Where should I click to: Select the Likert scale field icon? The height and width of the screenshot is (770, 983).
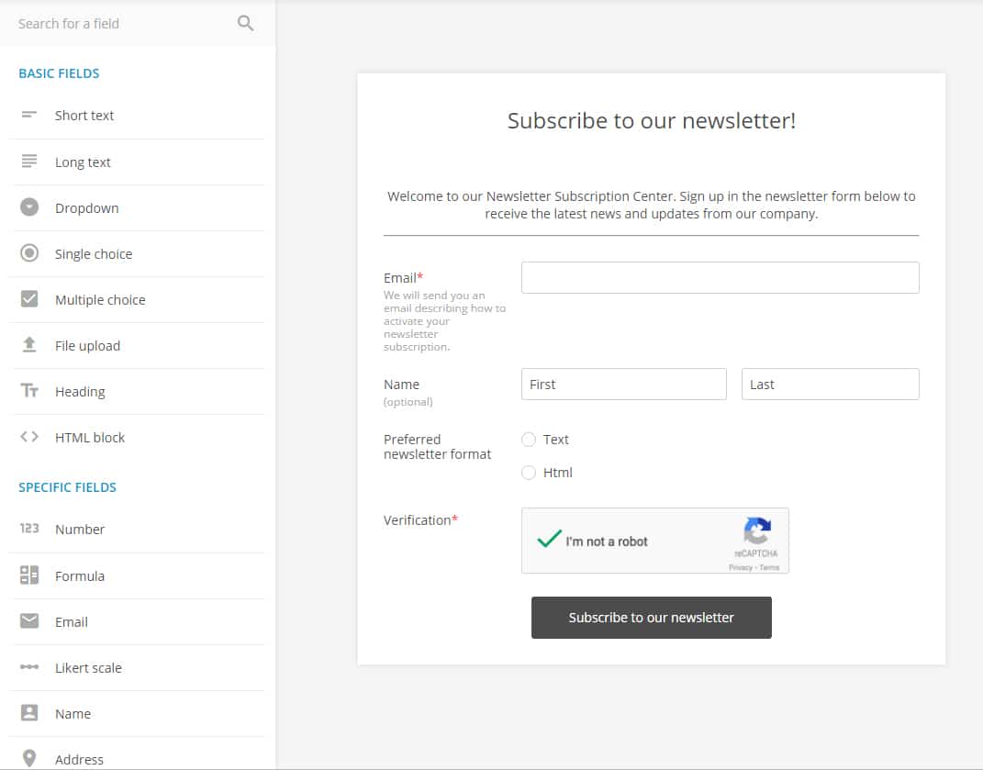coord(31,667)
